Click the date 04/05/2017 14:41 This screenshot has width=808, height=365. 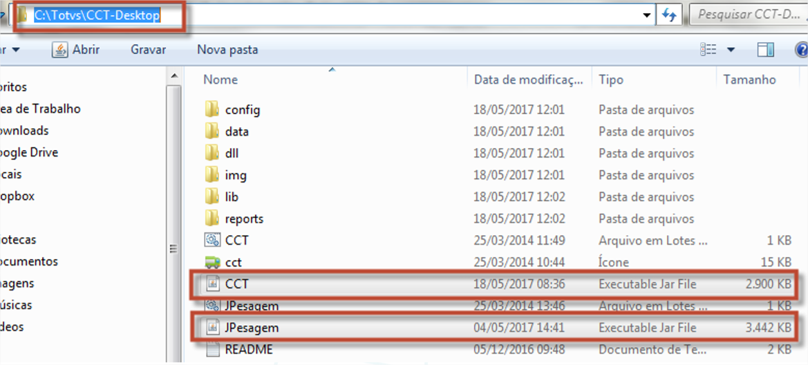[520, 328]
